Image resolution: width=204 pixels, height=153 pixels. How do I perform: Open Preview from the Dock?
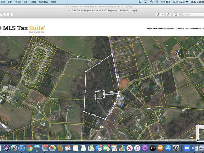[45, 148]
